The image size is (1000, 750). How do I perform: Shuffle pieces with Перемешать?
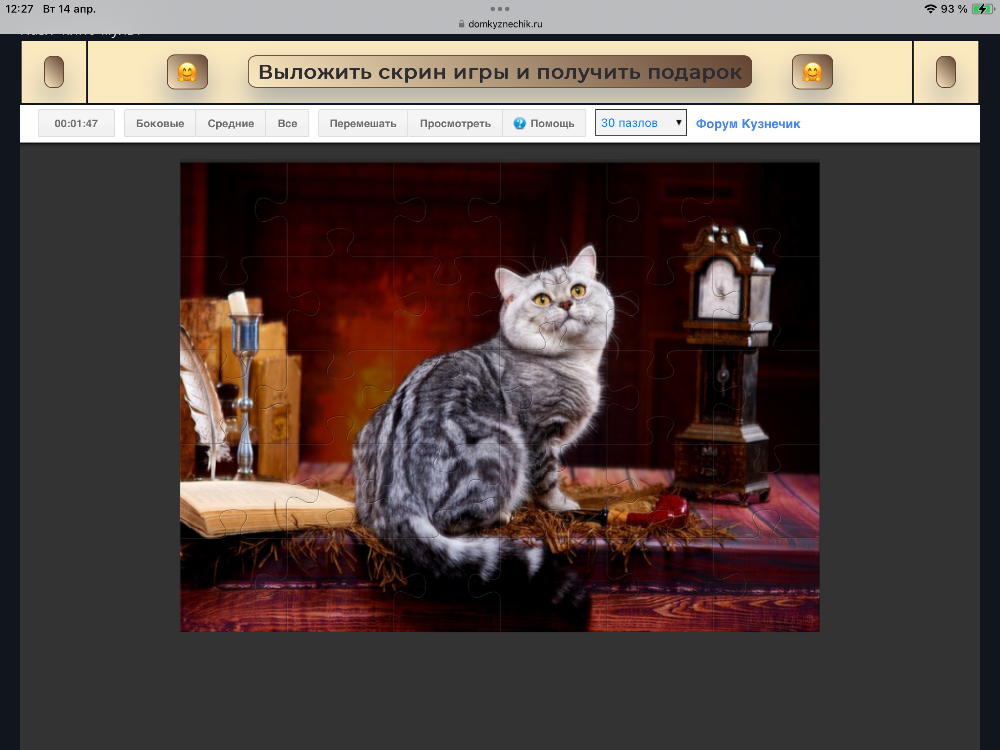[362, 123]
